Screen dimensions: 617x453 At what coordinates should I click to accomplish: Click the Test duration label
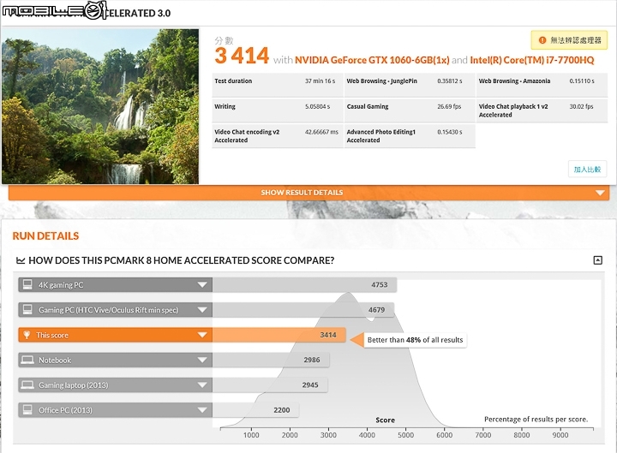pos(233,81)
